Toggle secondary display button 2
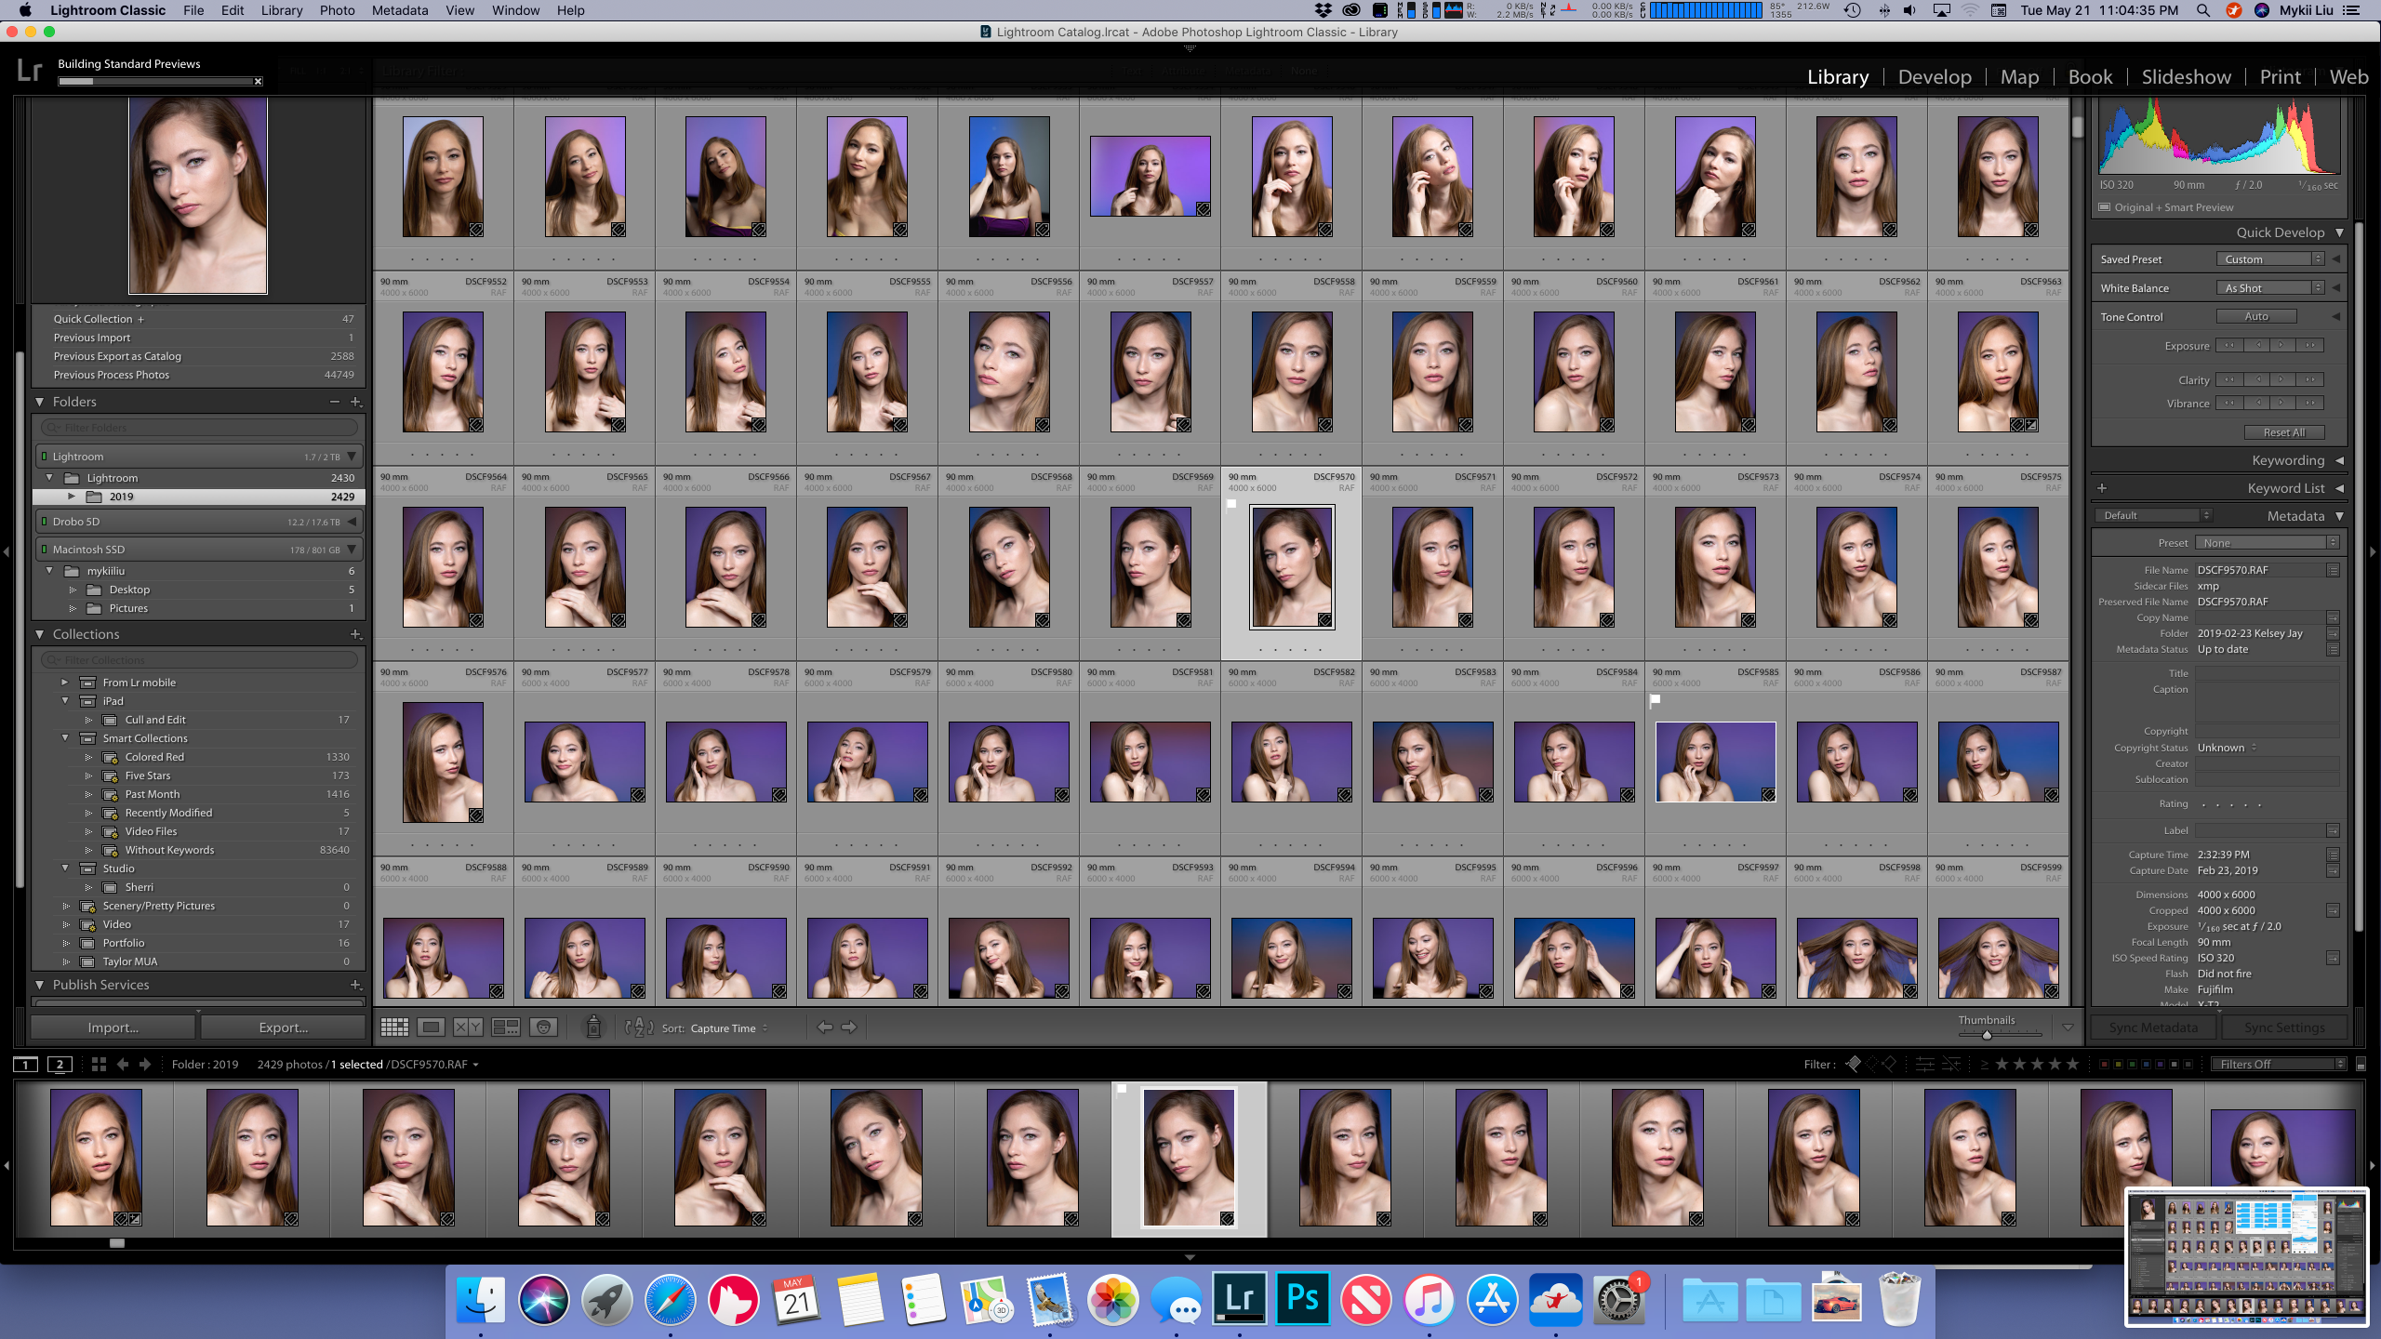The width and height of the screenshot is (2381, 1339). pyautogui.click(x=60, y=1065)
